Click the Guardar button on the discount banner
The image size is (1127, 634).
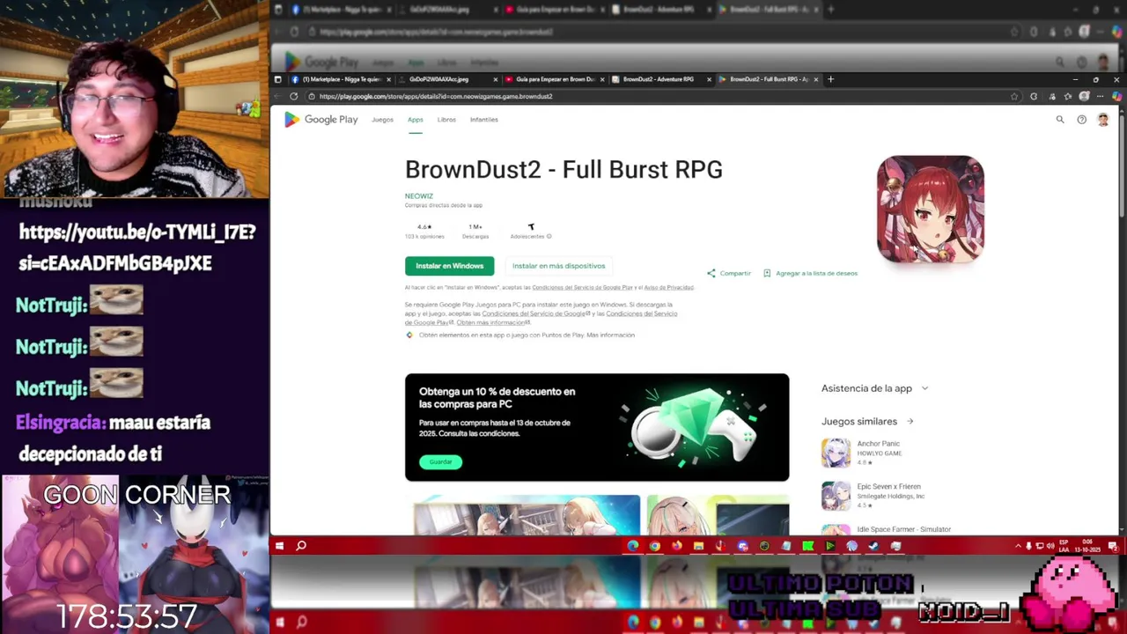[440, 461]
